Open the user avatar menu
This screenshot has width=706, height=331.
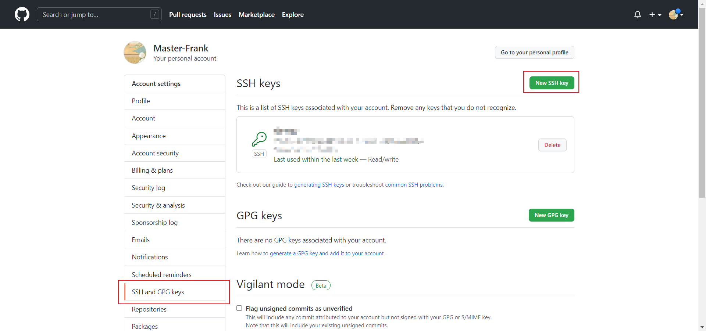[x=676, y=14]
